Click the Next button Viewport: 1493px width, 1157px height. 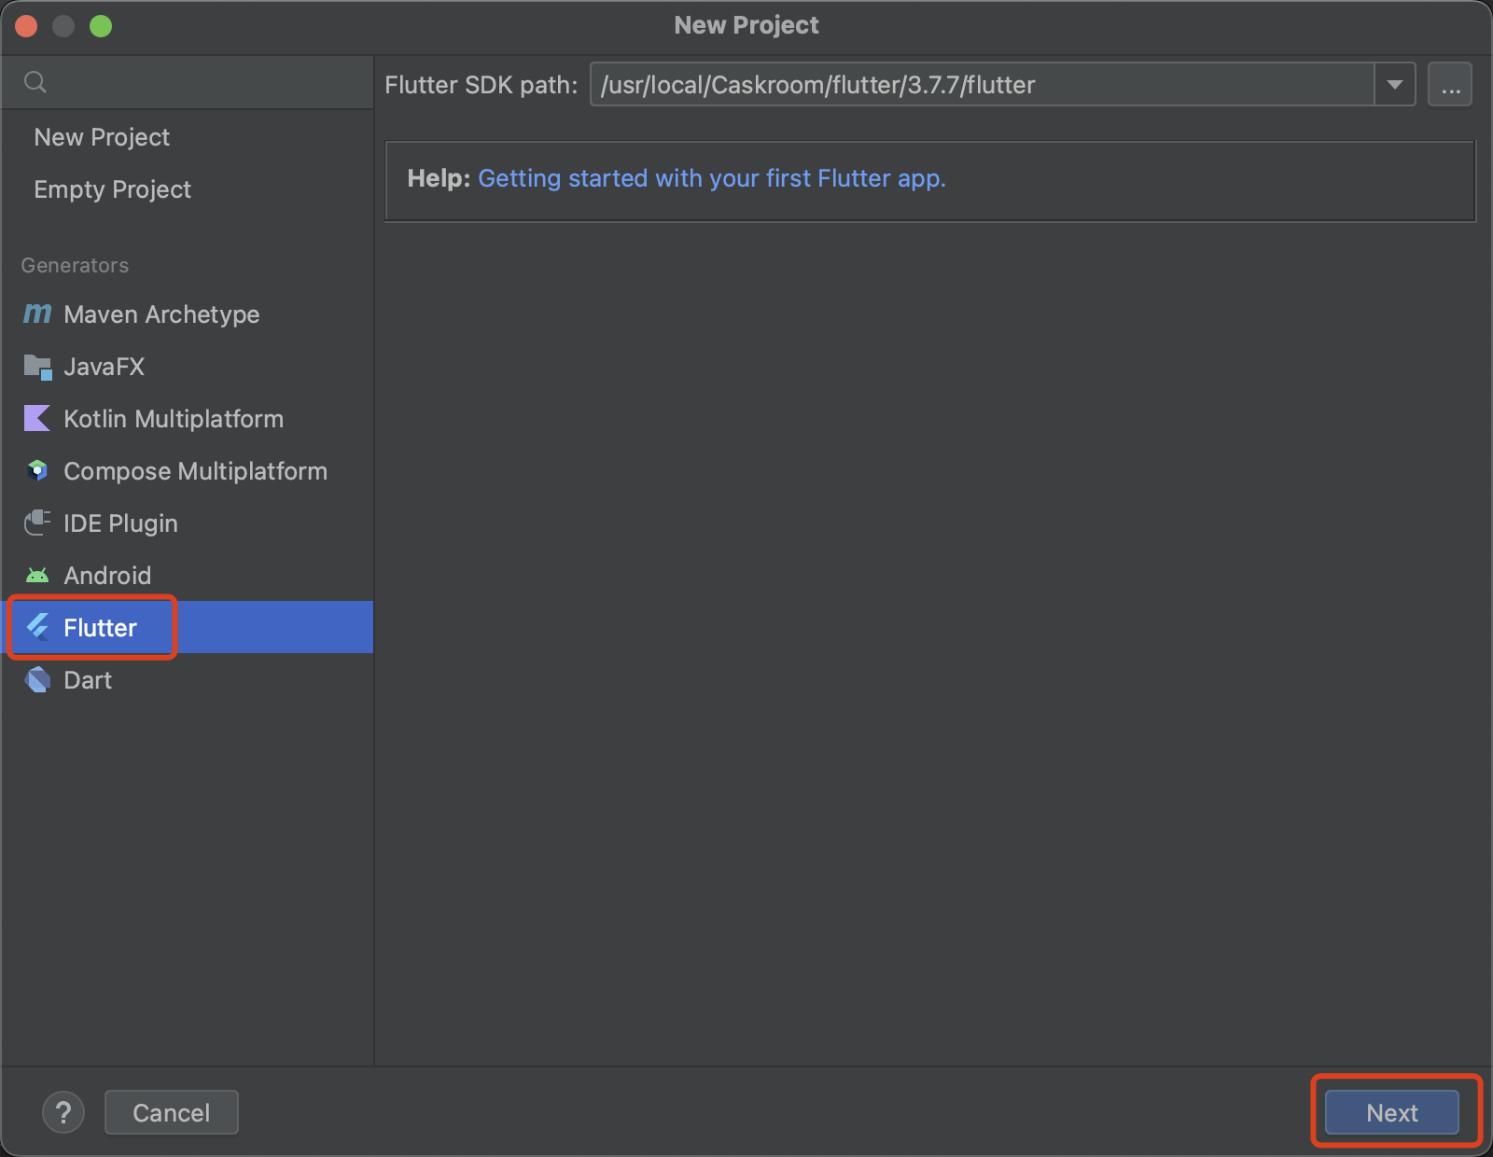[1392, 1112]
